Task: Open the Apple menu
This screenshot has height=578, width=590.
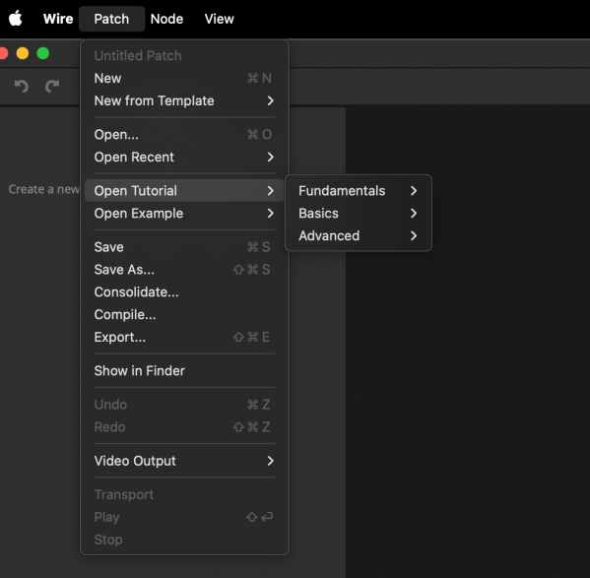Action: (16, 19)
